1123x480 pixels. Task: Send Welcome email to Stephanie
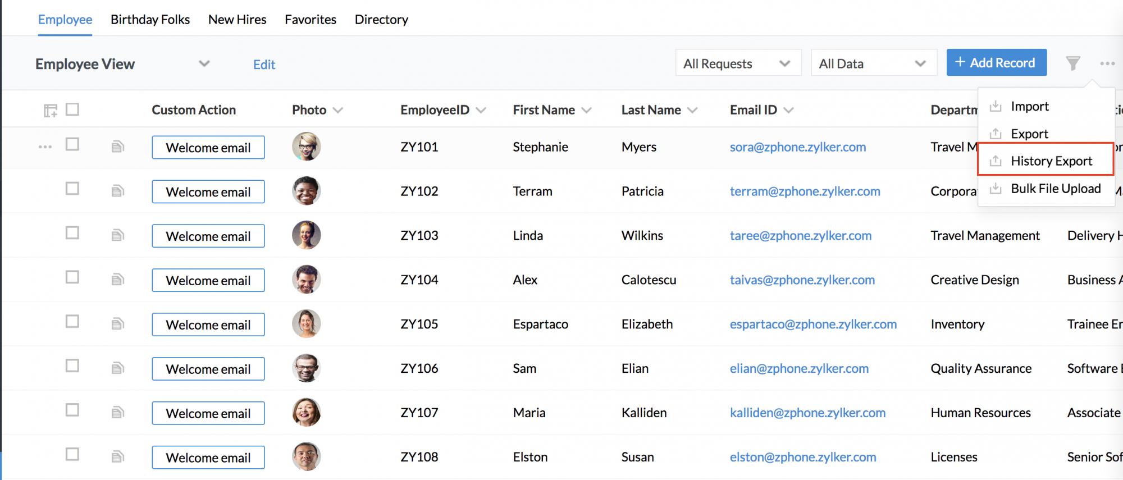point(208,147)
